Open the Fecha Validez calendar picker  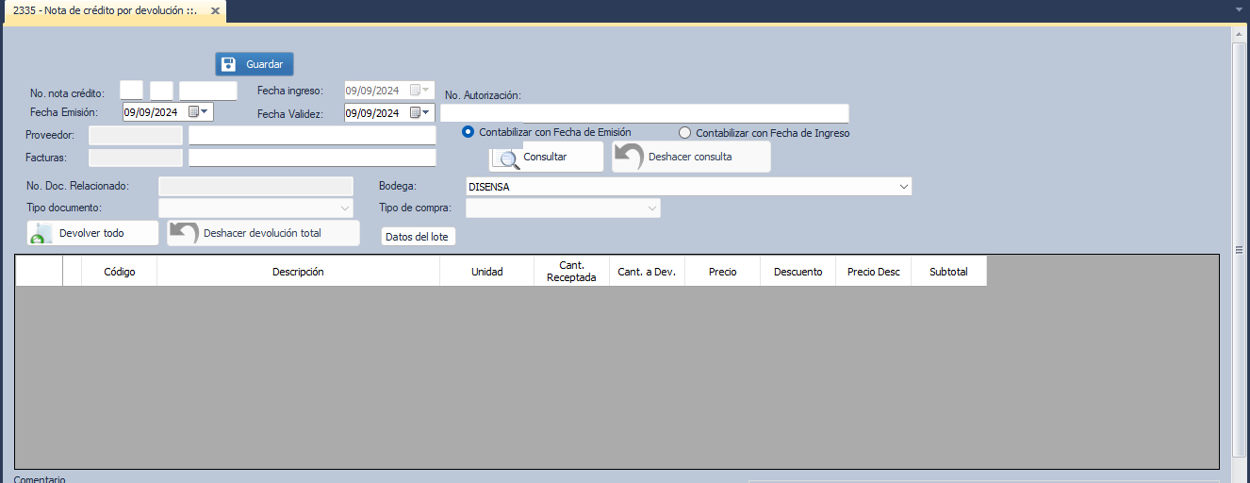click(419, 113)
